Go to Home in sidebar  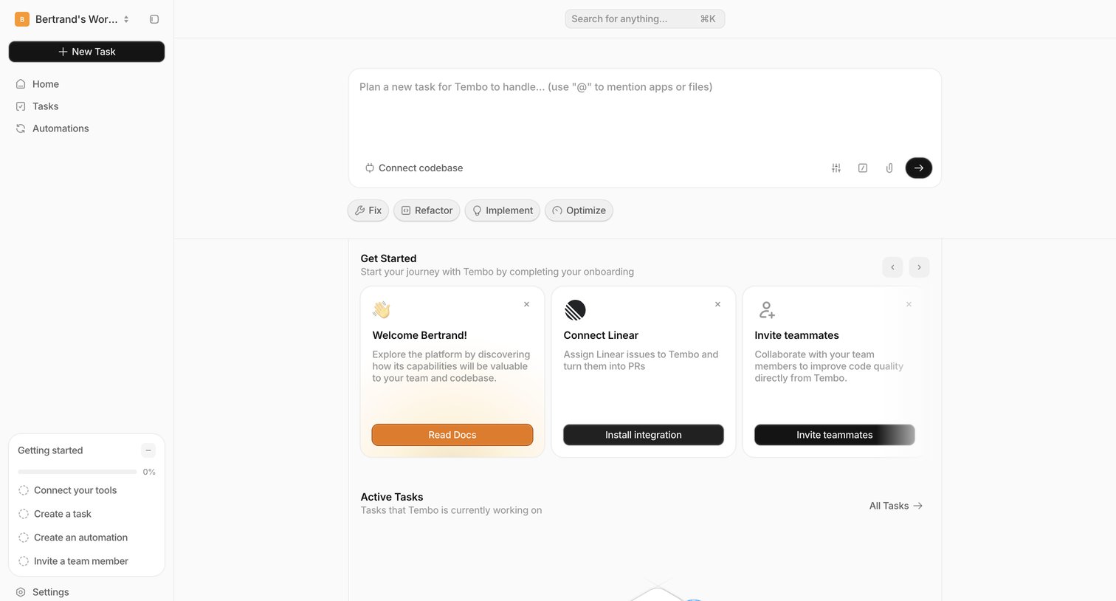pos(86,84)
